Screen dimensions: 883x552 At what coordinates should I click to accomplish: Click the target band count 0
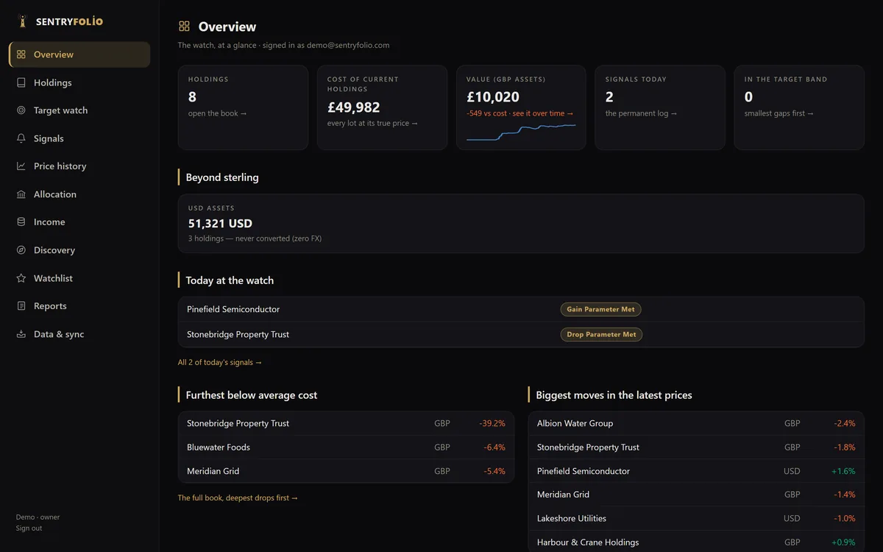pyautogui.click(x=748, y=97)
